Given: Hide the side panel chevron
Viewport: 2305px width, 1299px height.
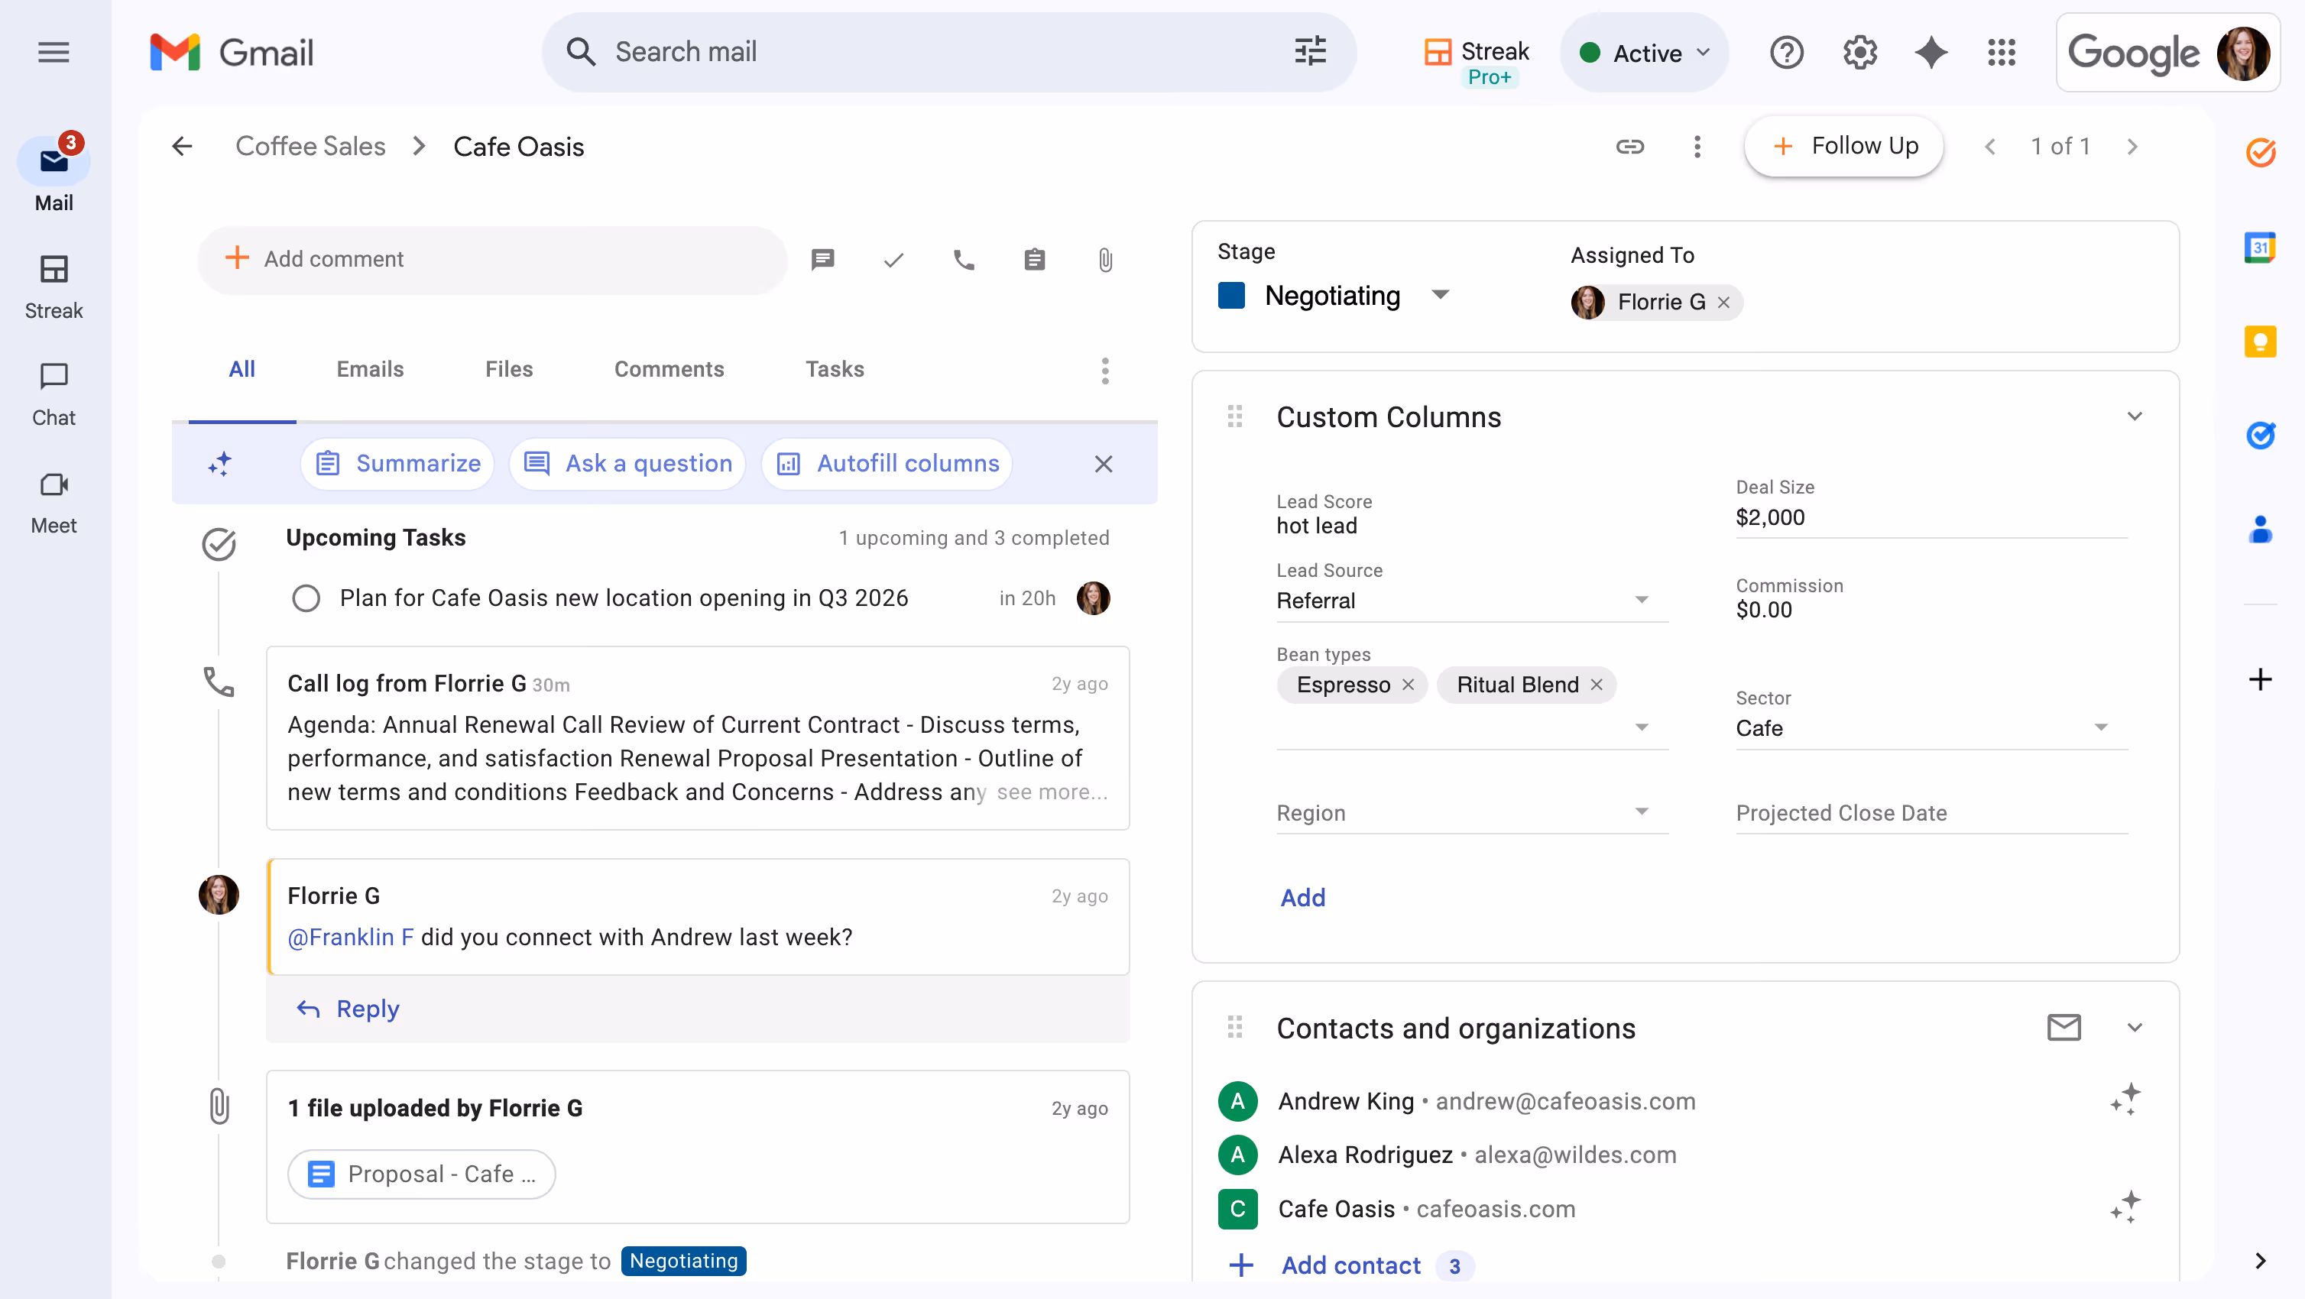Looking at the screenshot, I should [2260, 1261].
